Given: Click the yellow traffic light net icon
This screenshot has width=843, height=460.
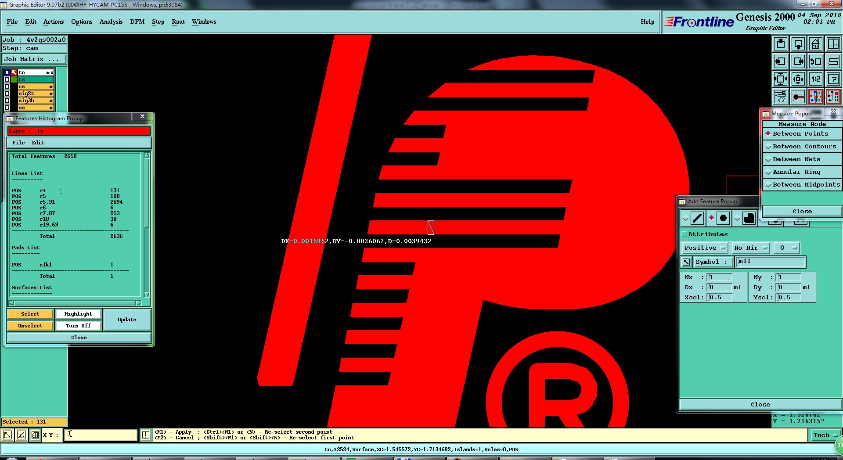Looking at the screenshot, I should 816,97.
